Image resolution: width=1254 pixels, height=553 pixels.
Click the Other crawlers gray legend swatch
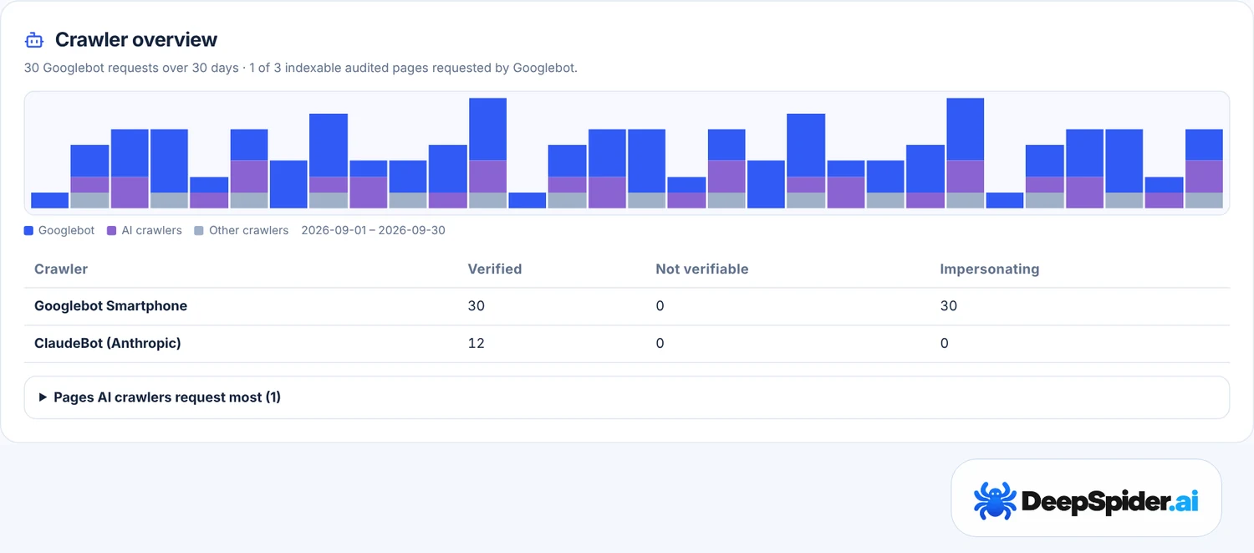[198, 230]
